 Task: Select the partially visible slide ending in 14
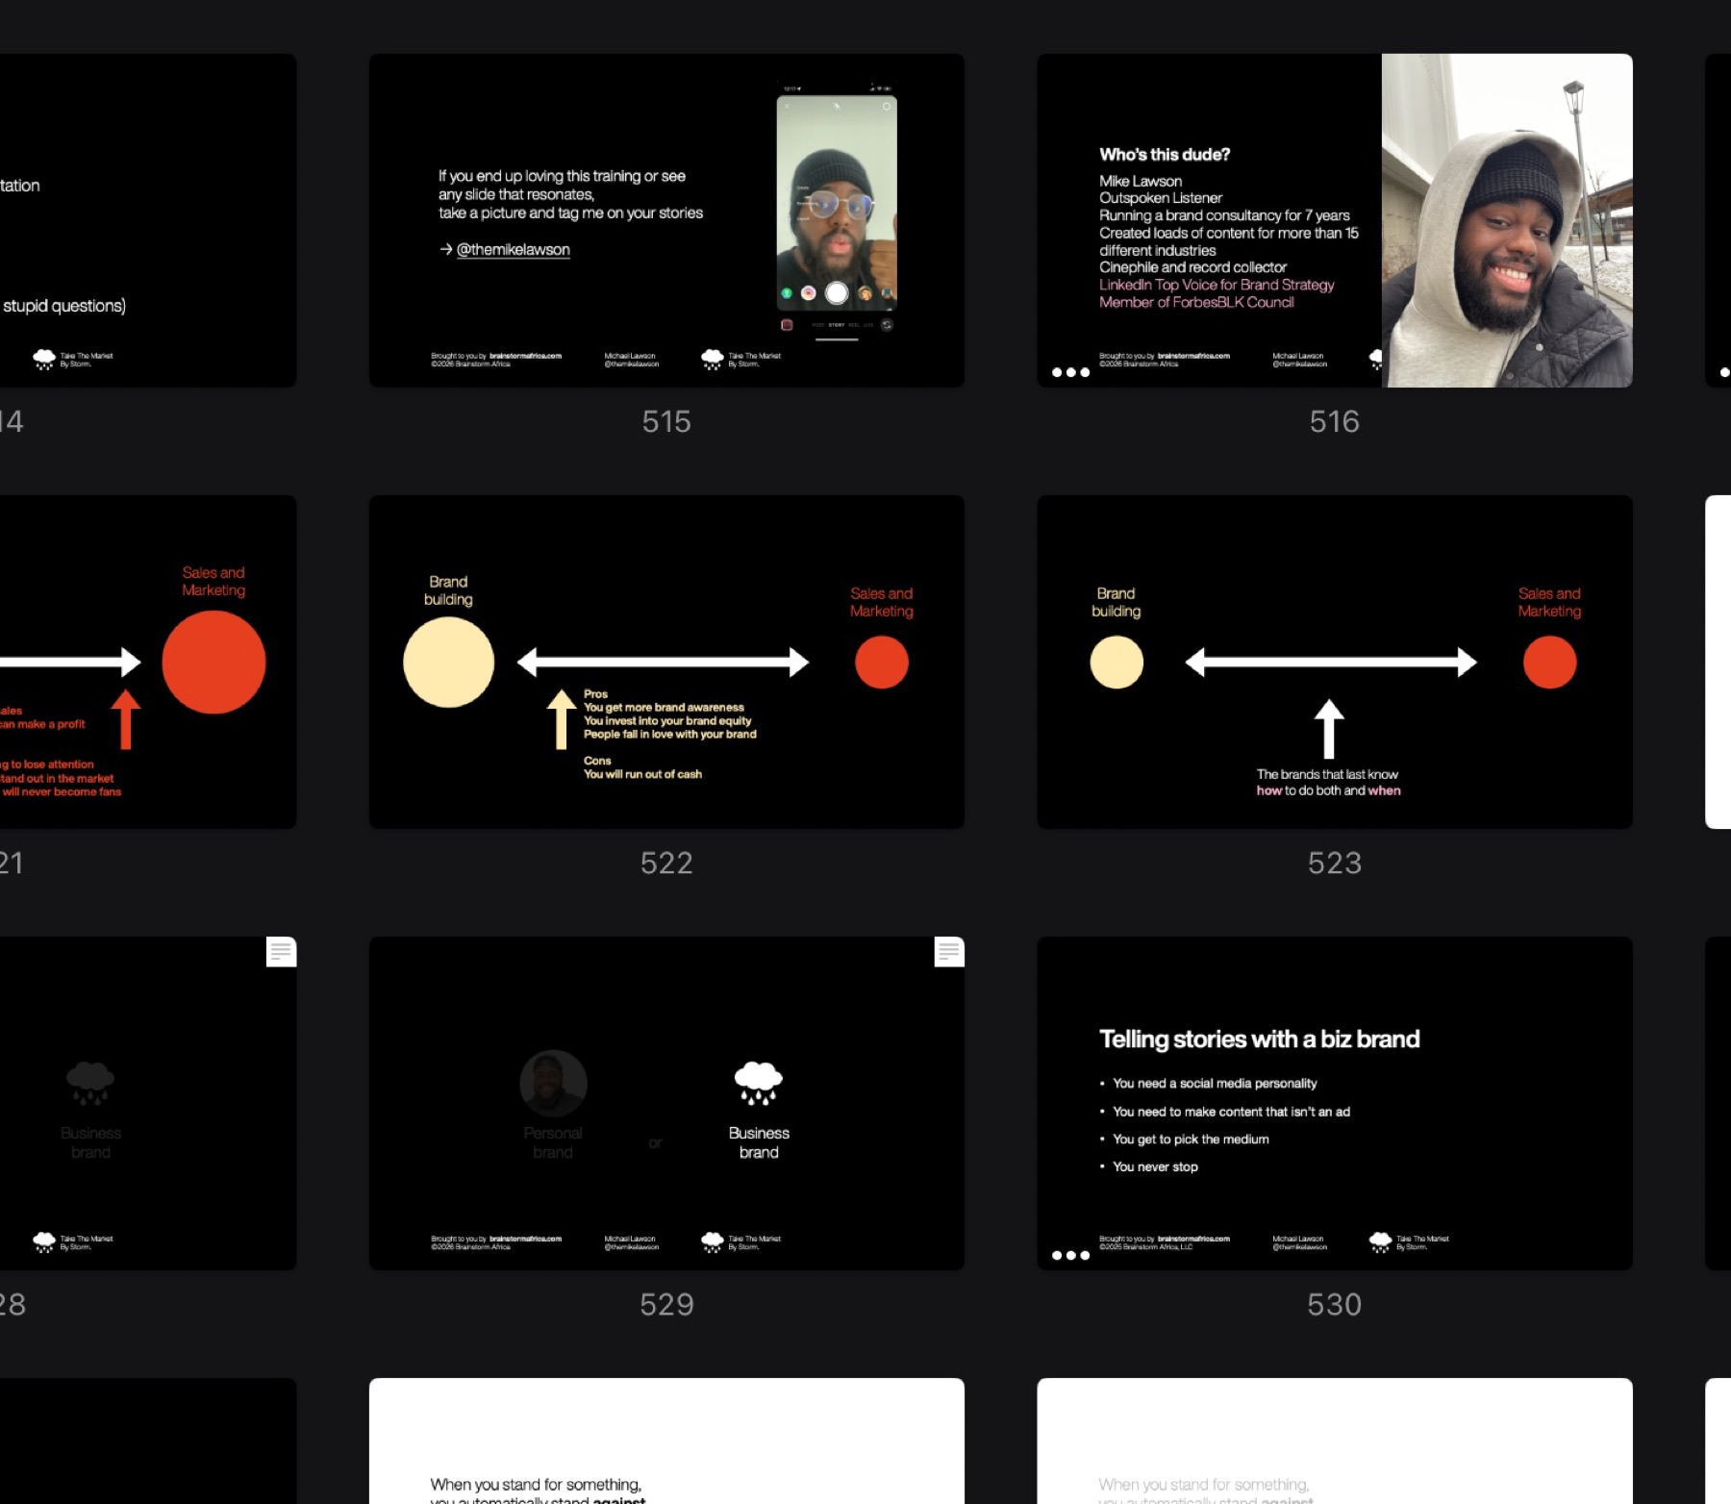(148, 220)
